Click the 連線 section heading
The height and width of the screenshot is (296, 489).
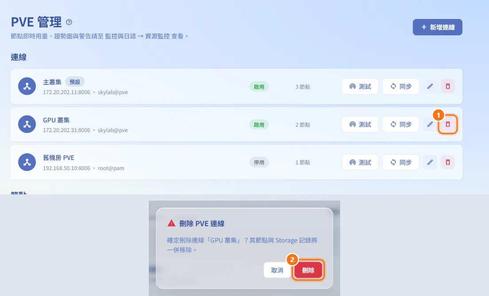coord(19,57)
